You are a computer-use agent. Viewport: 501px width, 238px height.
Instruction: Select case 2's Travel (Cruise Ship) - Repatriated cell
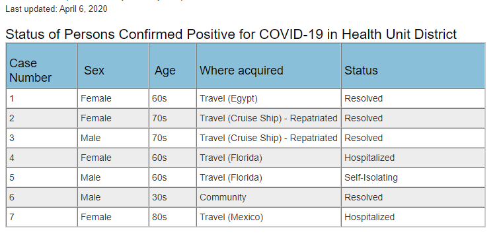coord(269,118)
